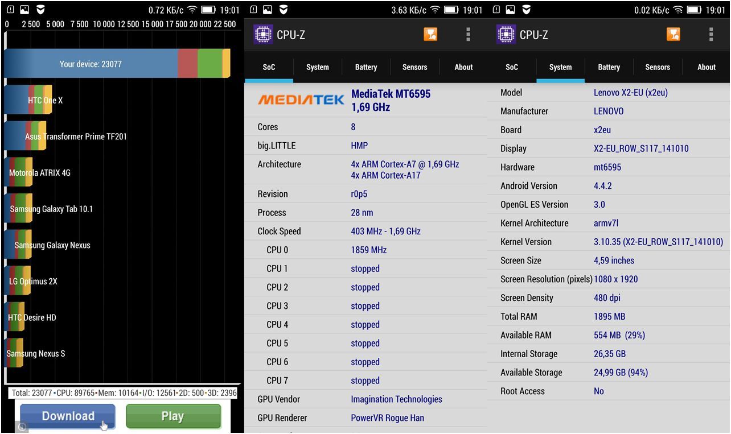Open the three-dot overflow menu on the SoC screen

(x=468, y=35)
